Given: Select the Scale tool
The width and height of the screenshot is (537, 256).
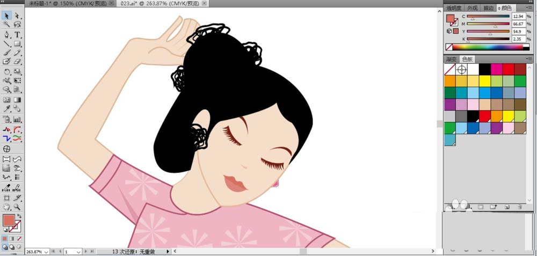Looking at the screenshot, I should click(17, 72).
